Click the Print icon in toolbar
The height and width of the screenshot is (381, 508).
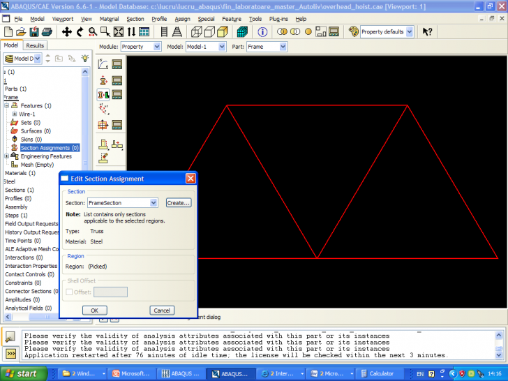click(46, 32)
